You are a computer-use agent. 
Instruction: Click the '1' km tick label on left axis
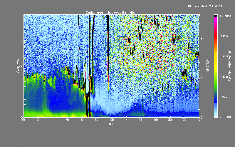(22, 92)
